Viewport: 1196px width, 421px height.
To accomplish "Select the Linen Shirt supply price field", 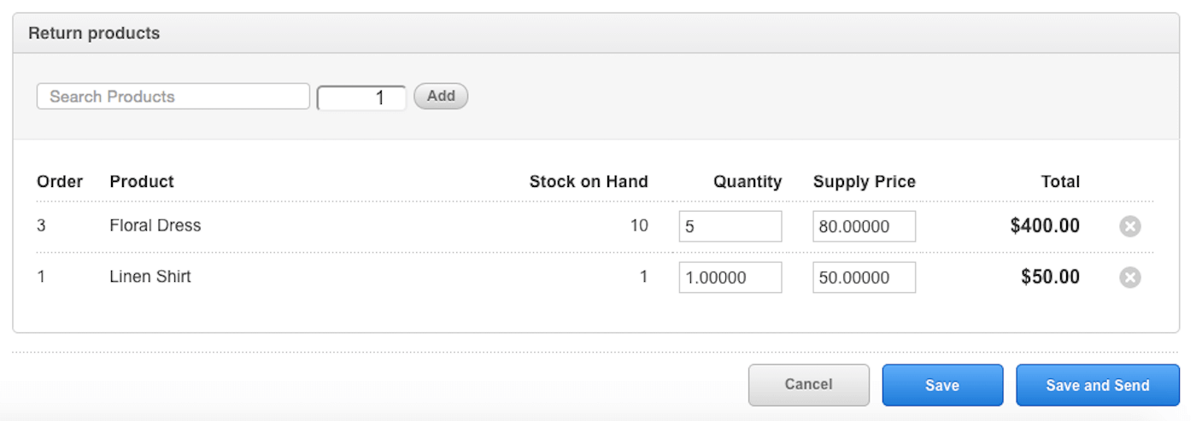I will tap(864, 278).
